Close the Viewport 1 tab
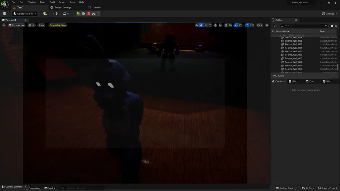Screen dimensions: 340x191 click(x=26, y=20)
